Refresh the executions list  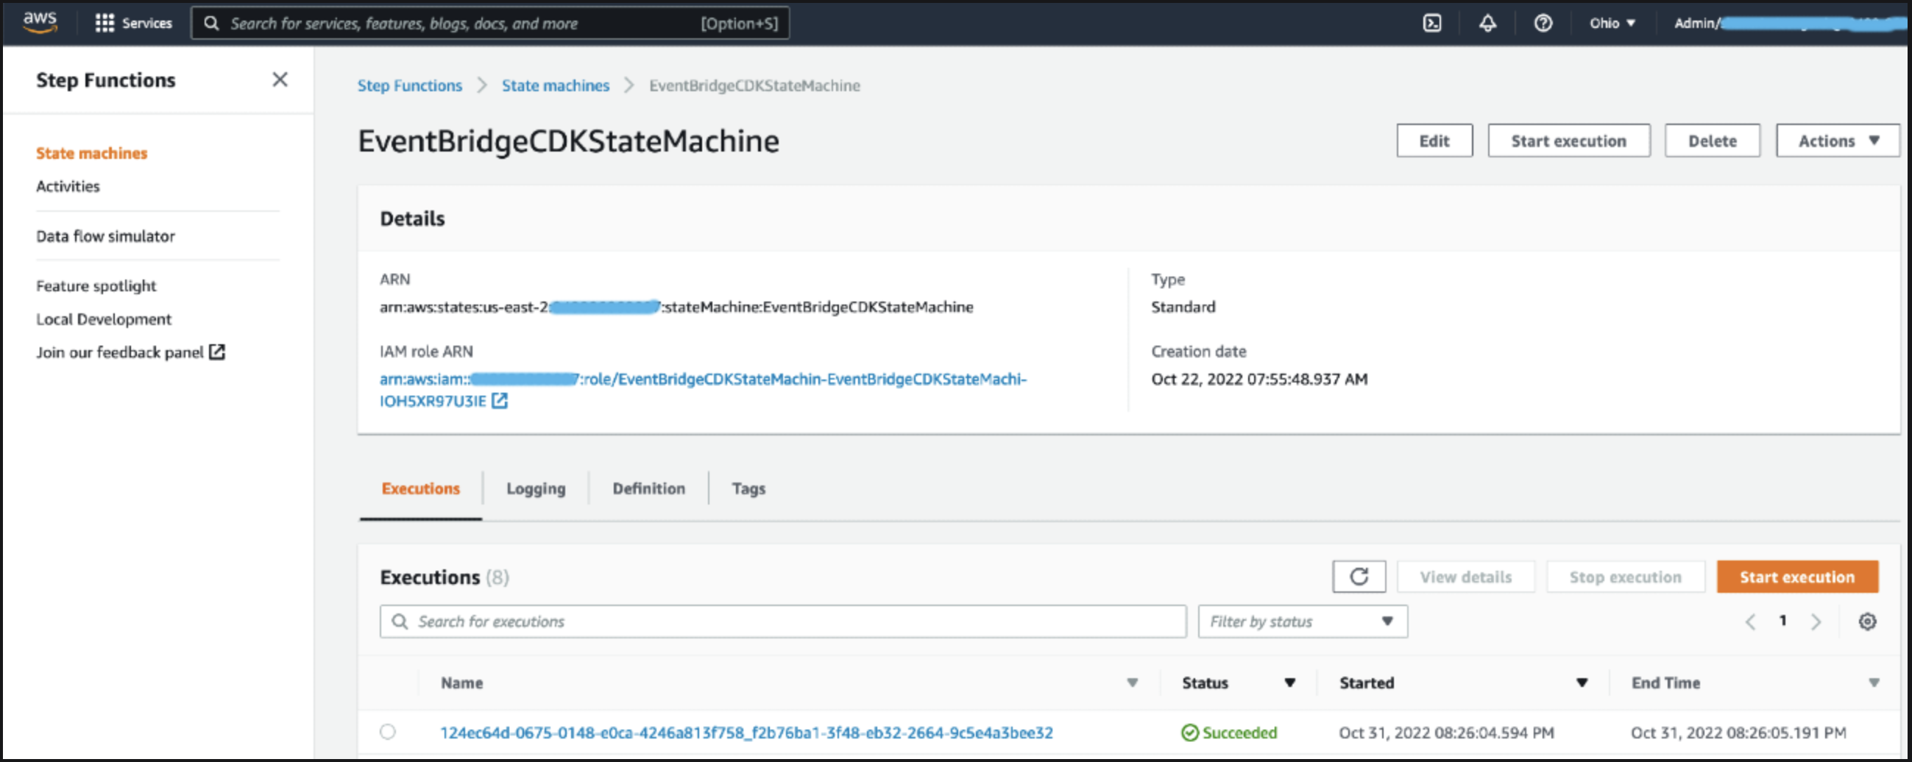[x=1359, y=577]
